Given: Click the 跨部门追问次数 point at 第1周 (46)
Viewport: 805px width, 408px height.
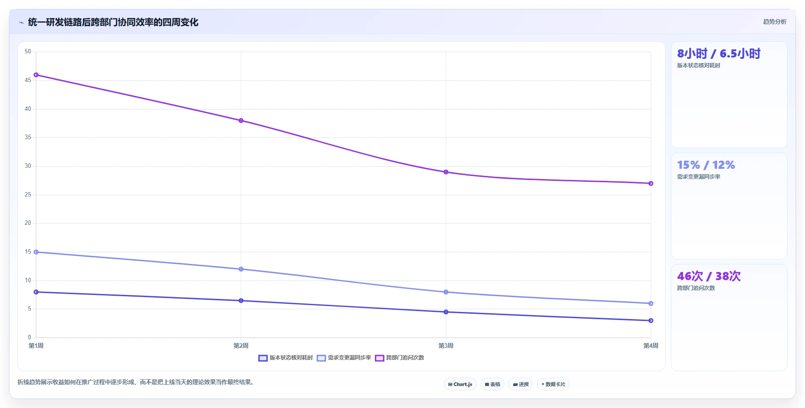Looking at the screenshot, I should pyautogui.click(x=36, y=75).
